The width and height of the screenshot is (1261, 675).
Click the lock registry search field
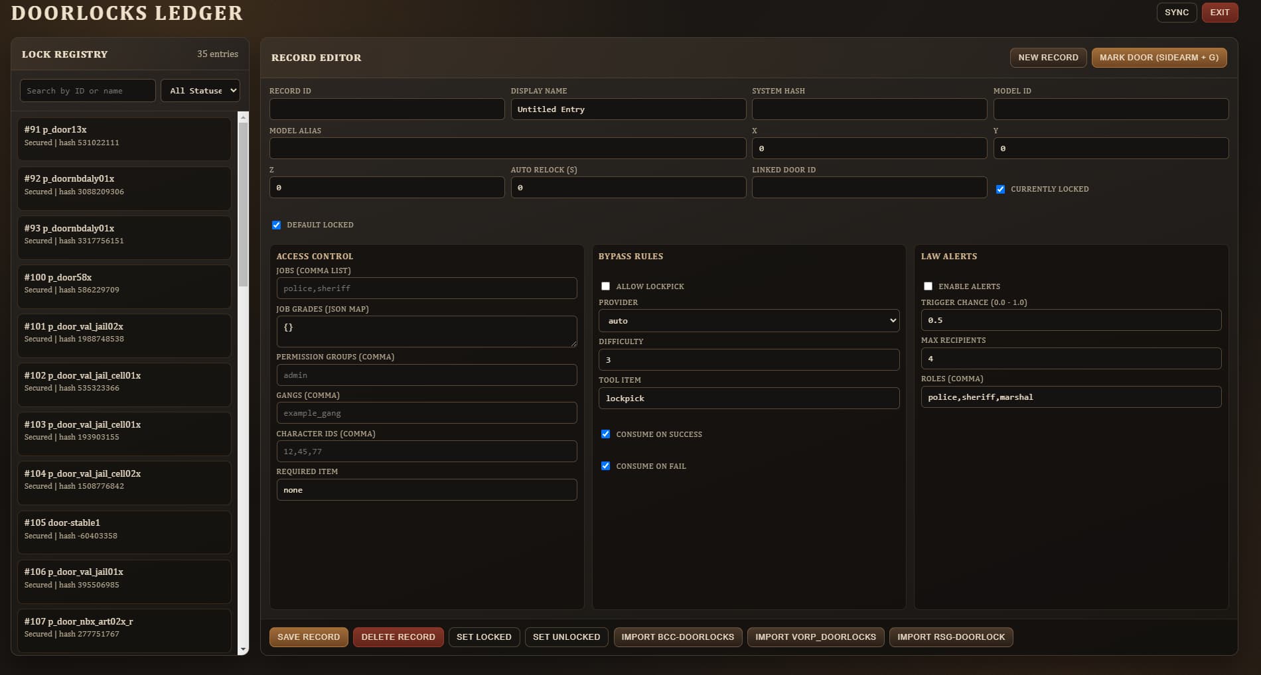(87, 90)
